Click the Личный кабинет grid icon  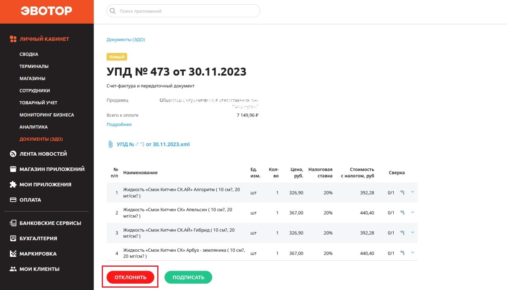(x=13, y=39)
